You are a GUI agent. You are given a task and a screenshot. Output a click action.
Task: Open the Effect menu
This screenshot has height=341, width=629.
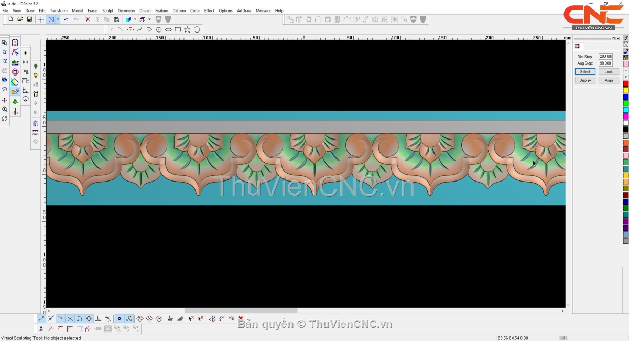click(209, 10)
